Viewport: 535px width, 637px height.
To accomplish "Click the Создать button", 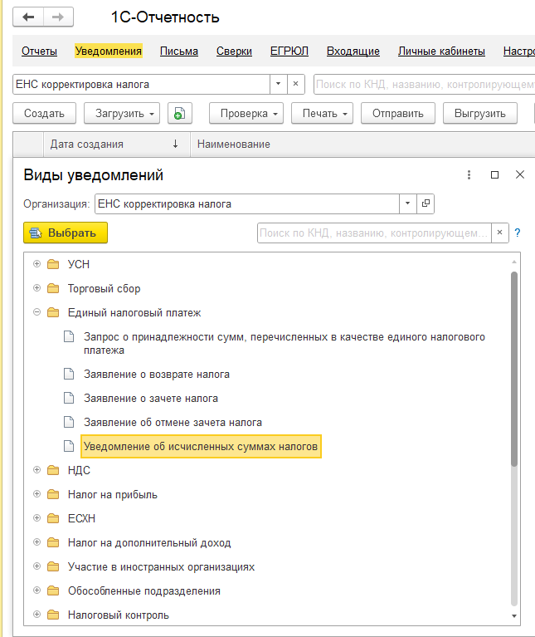I will [x=44, y=113].
